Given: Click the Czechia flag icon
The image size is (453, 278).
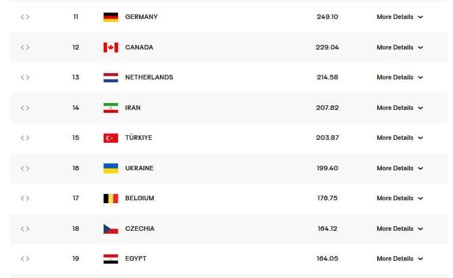Looking at the screenshot, I should [111, 229].
